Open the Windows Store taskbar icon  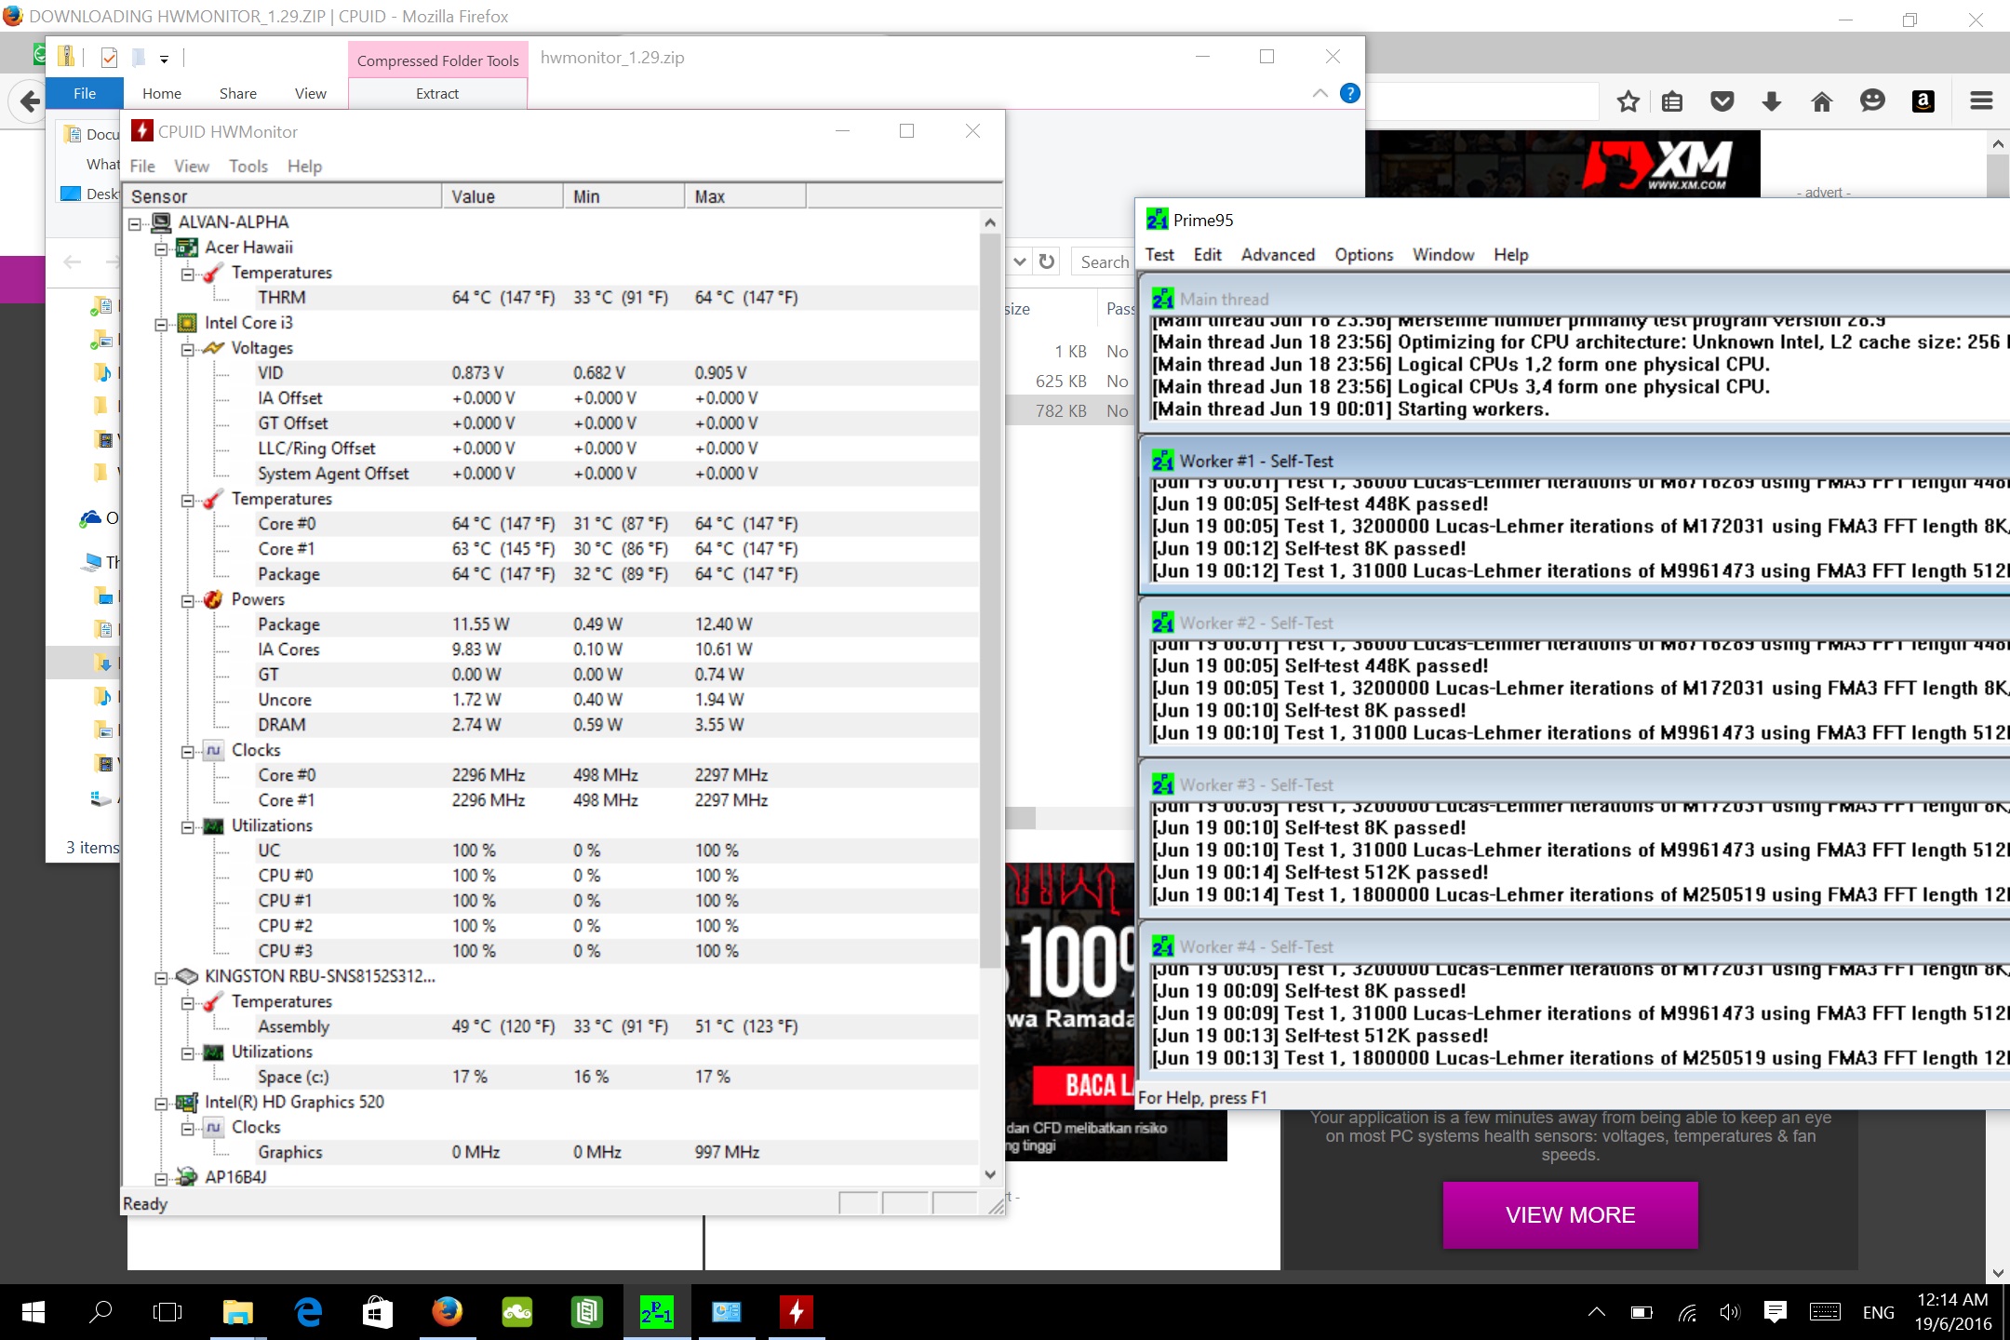pyautogui.click(x=377, y=1312)
